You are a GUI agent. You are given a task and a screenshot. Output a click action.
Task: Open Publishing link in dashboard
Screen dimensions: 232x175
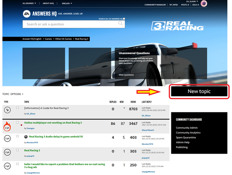pyautogui.click(x=182, y=147)
